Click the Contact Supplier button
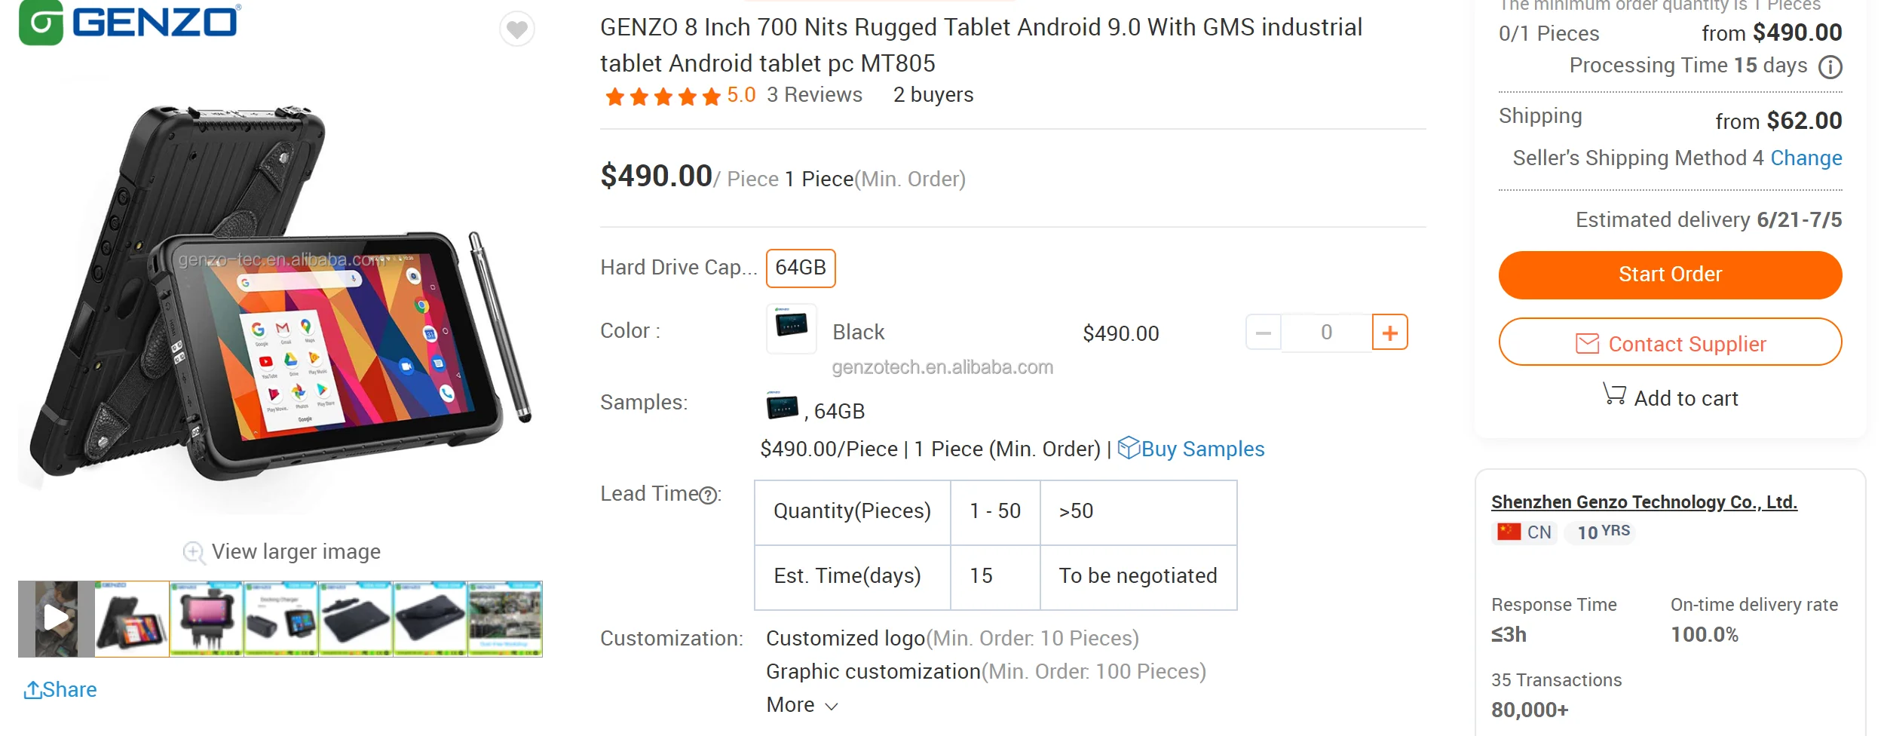 1670,344
